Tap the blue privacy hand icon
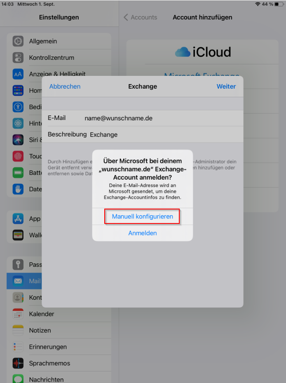 (18, 189)
